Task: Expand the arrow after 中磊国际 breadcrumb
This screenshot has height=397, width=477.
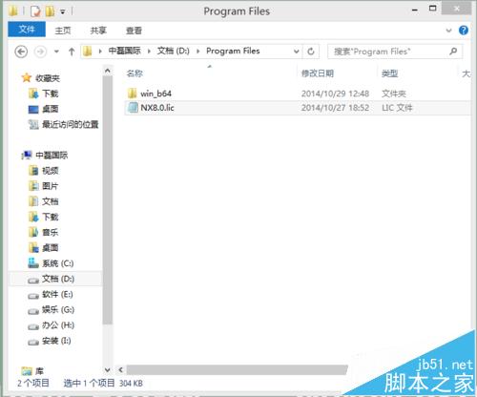Action: pyautogui.click(x=149, y=52)
